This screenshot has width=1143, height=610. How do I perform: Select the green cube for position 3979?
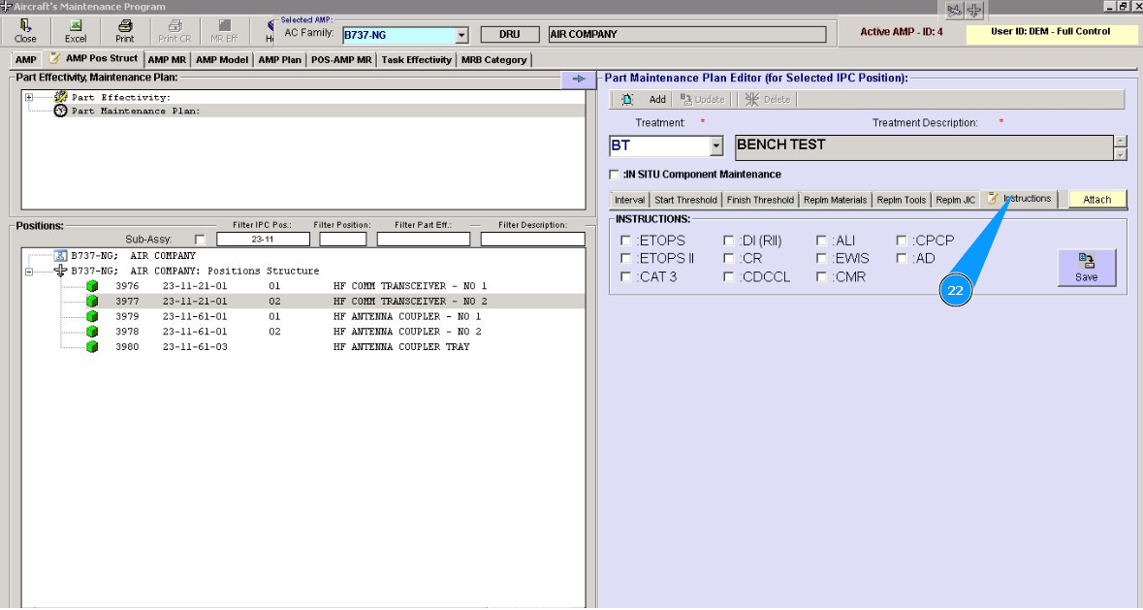point(92,317)
